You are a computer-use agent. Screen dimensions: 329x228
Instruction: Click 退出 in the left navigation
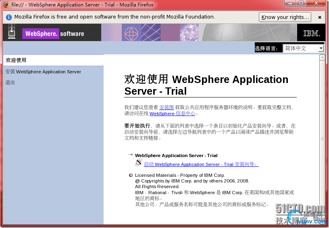click(10, 83)
